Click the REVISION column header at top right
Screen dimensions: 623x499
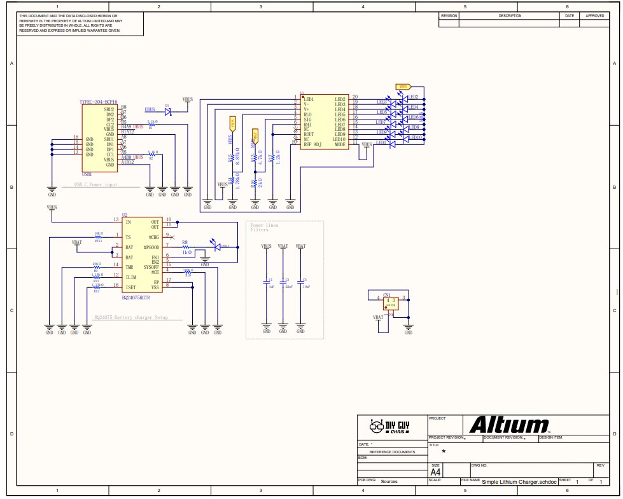point(449,16)
